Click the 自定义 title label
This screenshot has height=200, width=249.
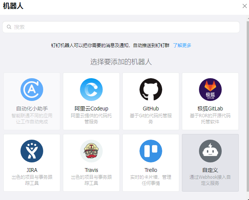point(210,170)
